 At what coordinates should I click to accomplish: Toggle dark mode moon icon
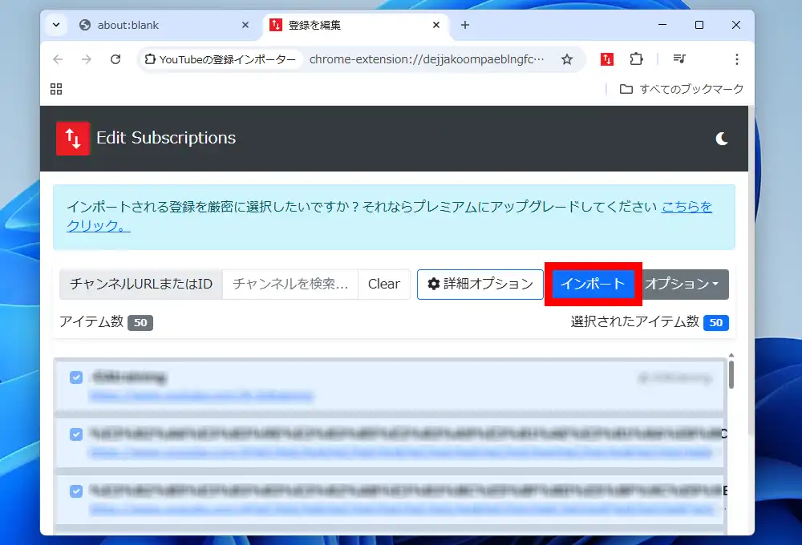pyautogui.click(x=722, y=139)
